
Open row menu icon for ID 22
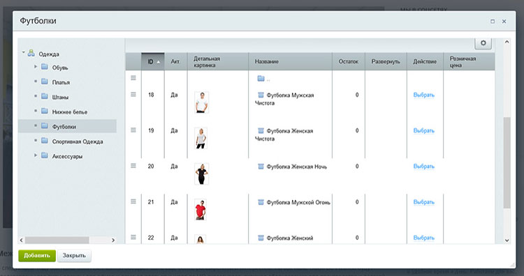click(x=133, y=237)
